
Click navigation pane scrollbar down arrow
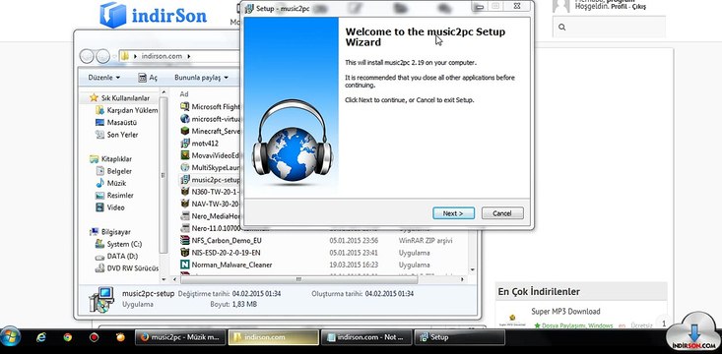(x=164, y=278)
